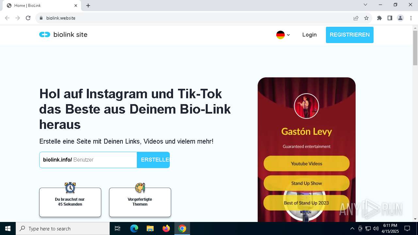Click the Chrome taskbar icon
This screenshot has height=235, width=418.
pyautogui.click(x=182, y=228)
